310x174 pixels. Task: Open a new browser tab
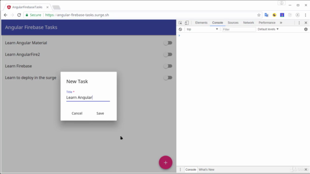coord(56,8)
